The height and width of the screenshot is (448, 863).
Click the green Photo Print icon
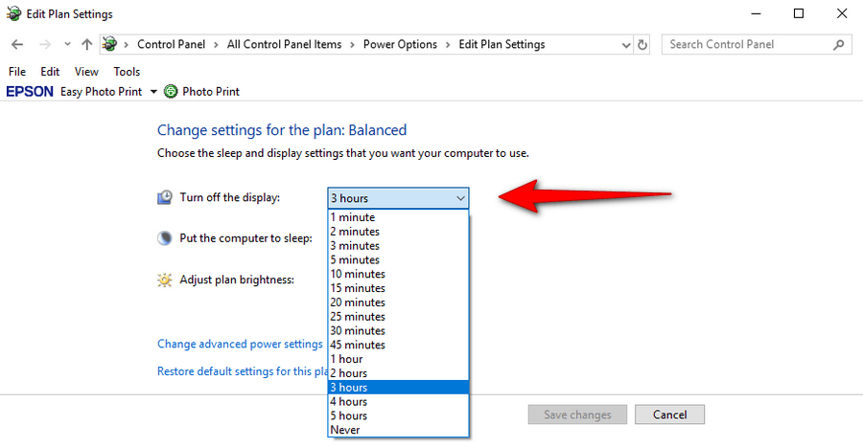pos(172,91)
